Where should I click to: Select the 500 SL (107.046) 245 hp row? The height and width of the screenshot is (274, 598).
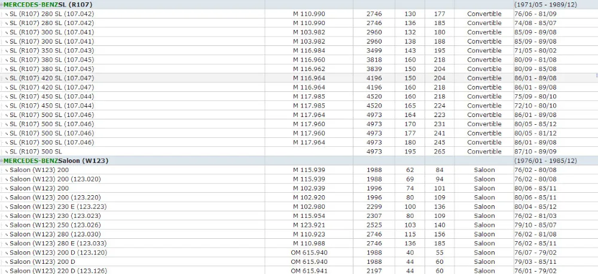click(x=299, y=142)
